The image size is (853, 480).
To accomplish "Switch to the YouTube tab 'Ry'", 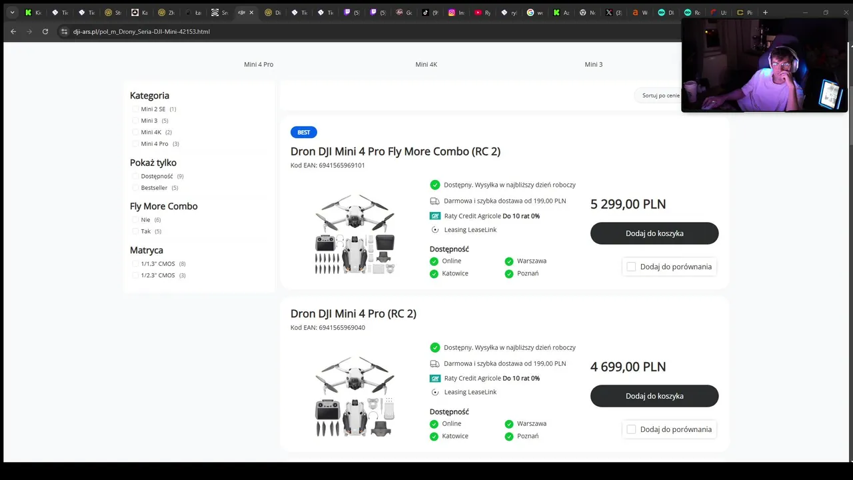I will (x=482, y=13).
